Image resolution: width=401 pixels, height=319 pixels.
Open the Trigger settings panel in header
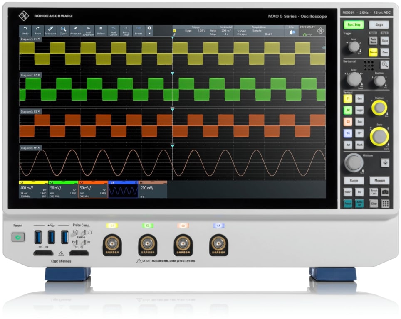pyautogui.click(x=196, y=31)
